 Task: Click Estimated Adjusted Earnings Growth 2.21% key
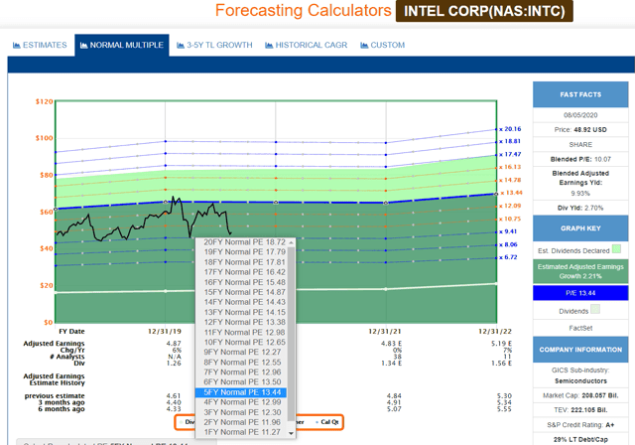(x=580, y=271)
